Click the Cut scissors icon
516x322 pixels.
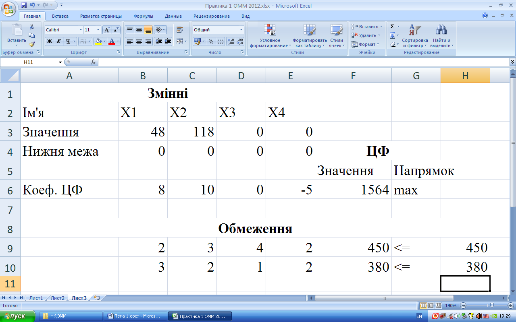click(x=32, y=27)
